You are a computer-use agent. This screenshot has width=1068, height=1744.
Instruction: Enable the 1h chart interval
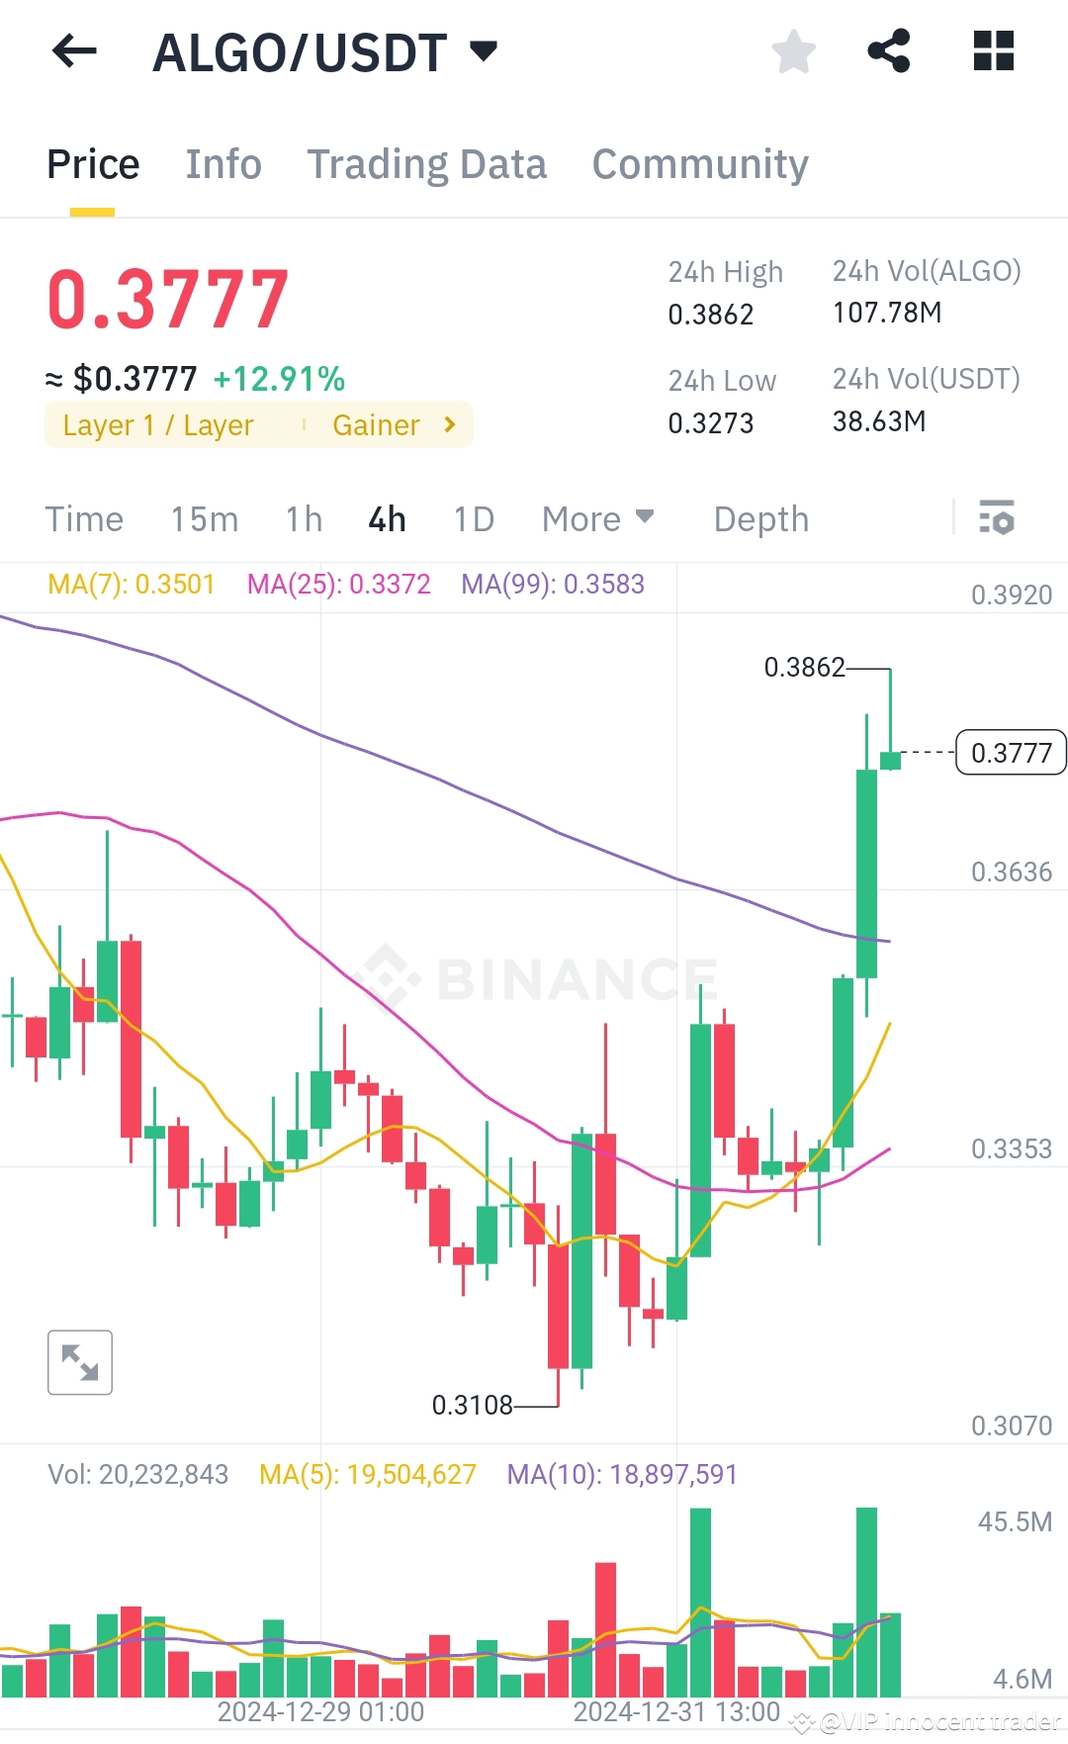click(302, 518)
